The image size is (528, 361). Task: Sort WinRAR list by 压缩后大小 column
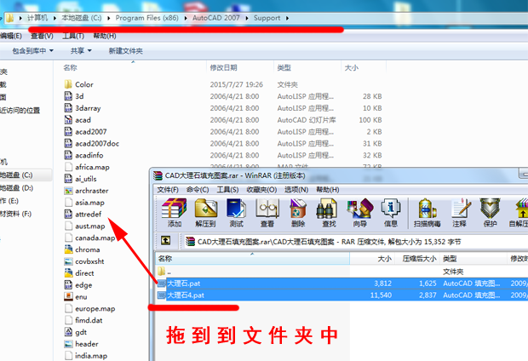pyautogui.click(x=417, y=259)
